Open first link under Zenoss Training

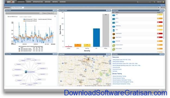119,76
